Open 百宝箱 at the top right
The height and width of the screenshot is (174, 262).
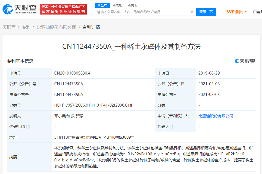pos(257,12)
